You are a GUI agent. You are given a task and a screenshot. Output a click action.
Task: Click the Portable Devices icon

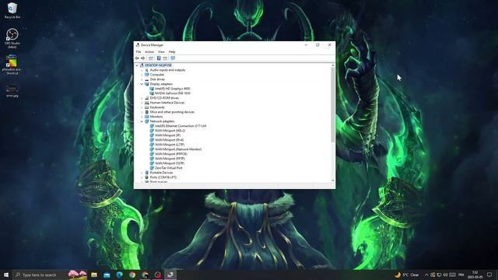[147, 173]
